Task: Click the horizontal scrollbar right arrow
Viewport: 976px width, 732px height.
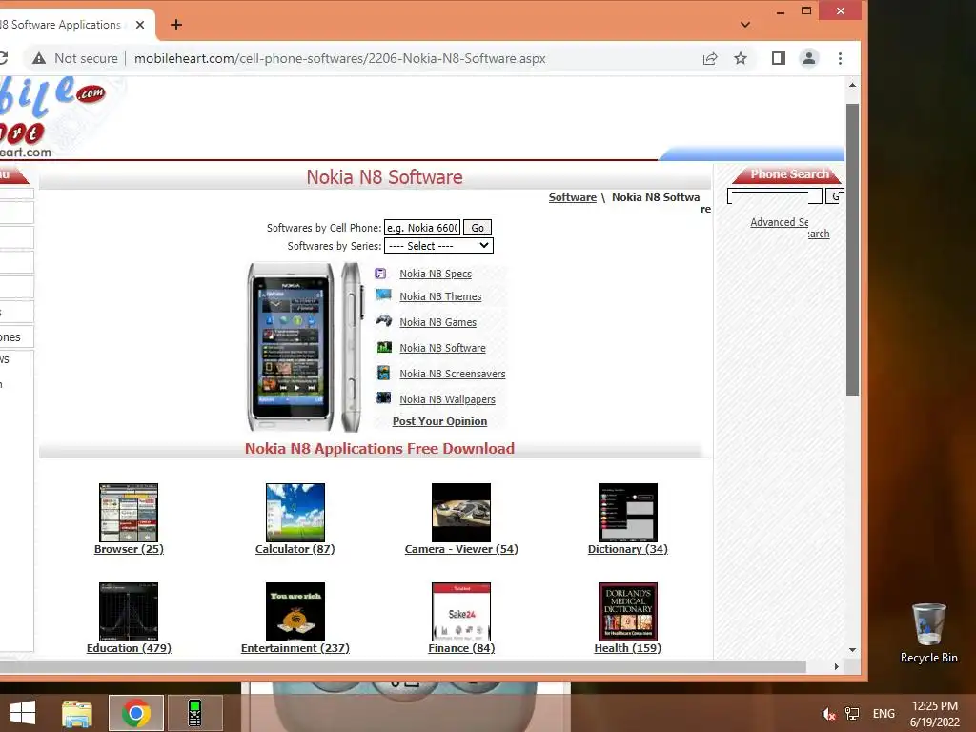Action: (x=836, y=666)
